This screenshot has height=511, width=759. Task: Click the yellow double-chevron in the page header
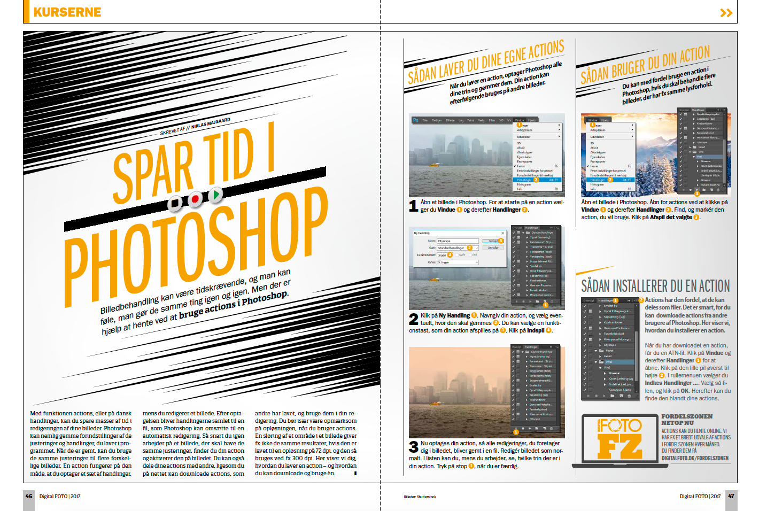pyautogui.click(x=726, y=13)
